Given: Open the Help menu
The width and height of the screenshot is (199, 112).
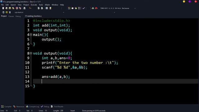Looking at the screenshot, I should (x=62, y=5).
